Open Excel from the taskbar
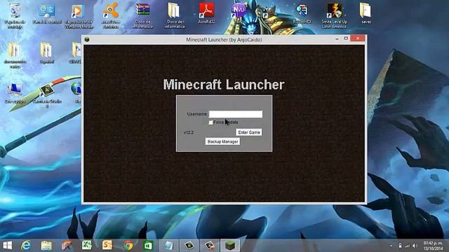This screenshot has height=252, width=449. (x=87, y=245)
